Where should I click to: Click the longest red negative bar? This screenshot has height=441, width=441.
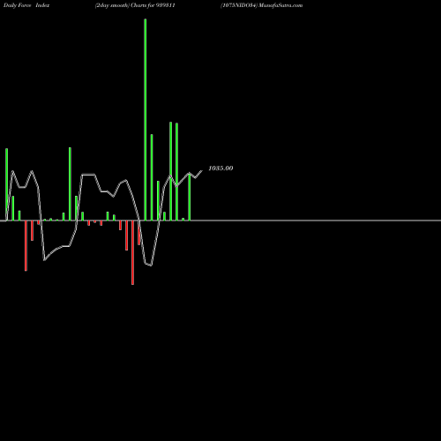coord(132,252)
